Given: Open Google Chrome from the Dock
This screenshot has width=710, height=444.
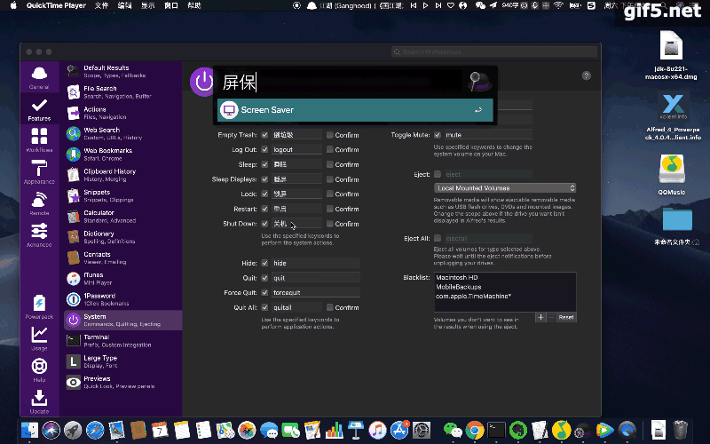Looking at the screenshot, I should coord(474,430).
